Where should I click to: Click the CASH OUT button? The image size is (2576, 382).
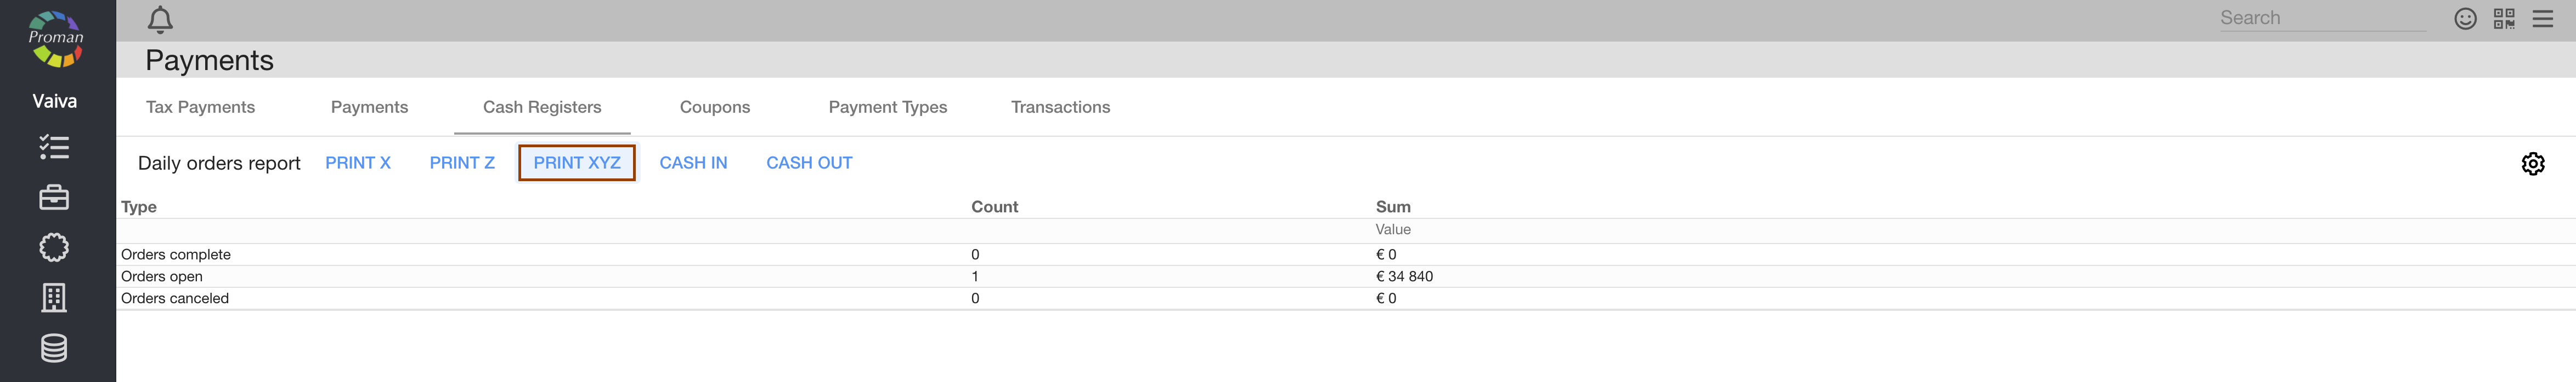pyautogui.click(x=809, y=164)
